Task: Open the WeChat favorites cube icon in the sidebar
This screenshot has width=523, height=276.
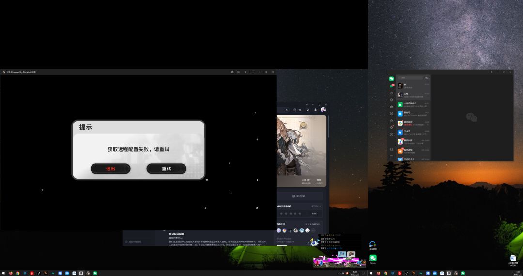Action: coord(392,100)
